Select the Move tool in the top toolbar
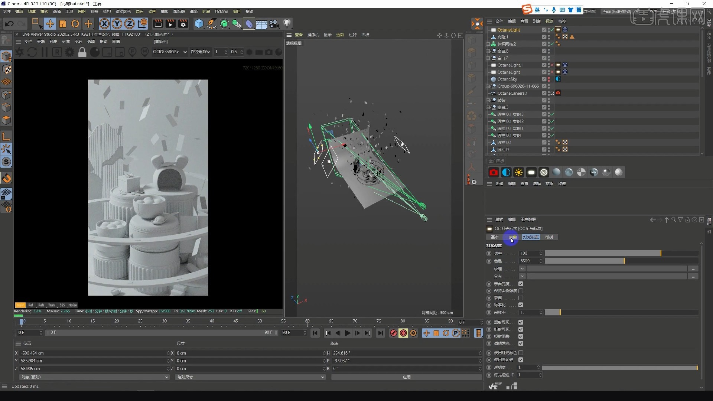Screen dimensions: 713x401 [x=50, y=24]
